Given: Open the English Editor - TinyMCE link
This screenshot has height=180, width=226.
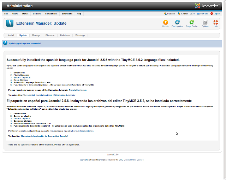Looking at the screenshot, I should 22,77.
